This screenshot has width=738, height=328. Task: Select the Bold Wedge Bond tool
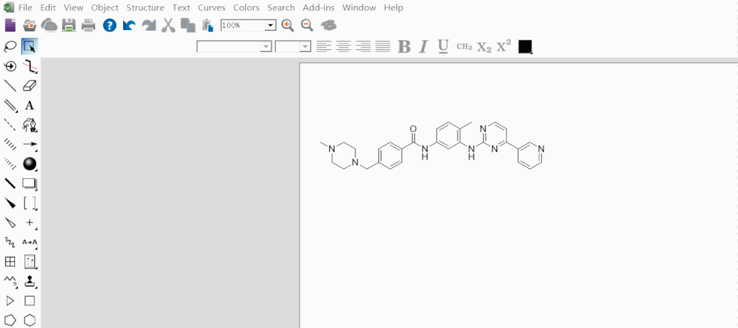(x=10, y=203)
